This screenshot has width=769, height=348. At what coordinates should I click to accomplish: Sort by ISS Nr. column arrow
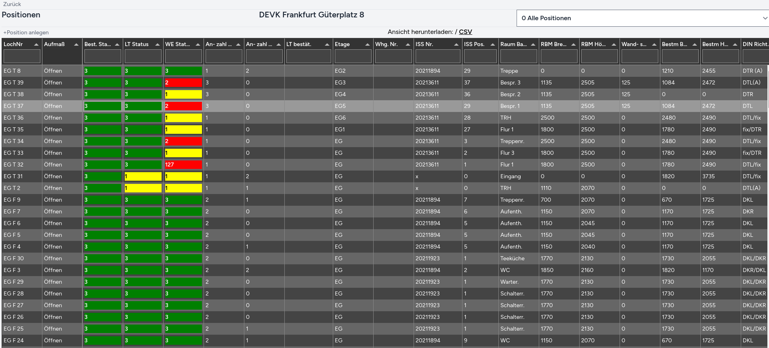coord(456,44)
